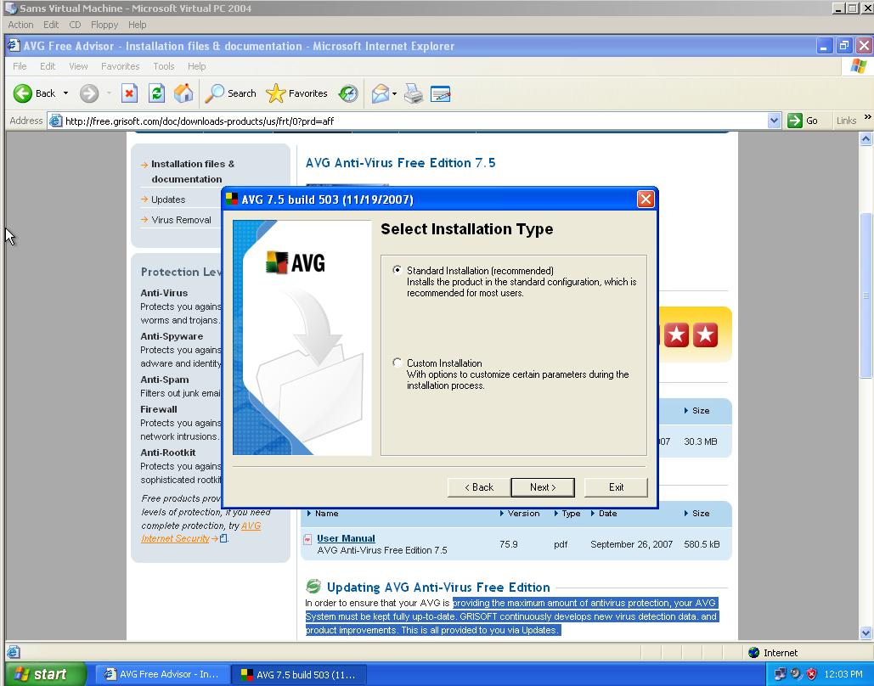
Task: Click the Windows flag logo in IE
Action: 859,65
